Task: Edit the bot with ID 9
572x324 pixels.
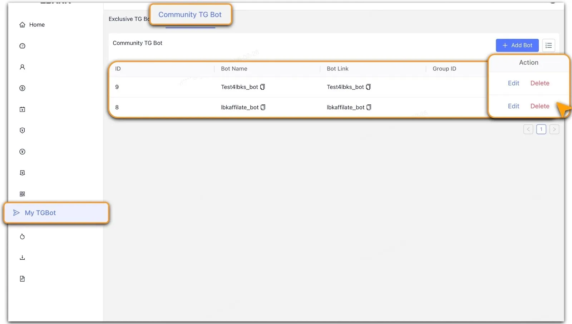Action: click(x=513, y=83)
